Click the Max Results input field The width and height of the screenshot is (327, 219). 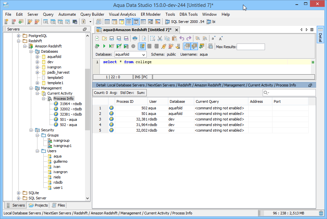click(x=251, y=47)
